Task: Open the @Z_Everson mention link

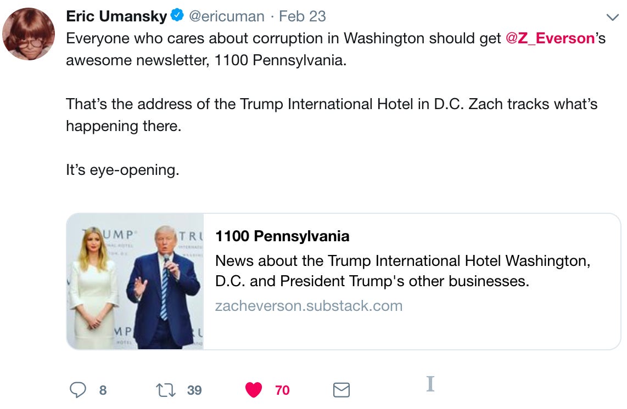Action: pos(550,38)
